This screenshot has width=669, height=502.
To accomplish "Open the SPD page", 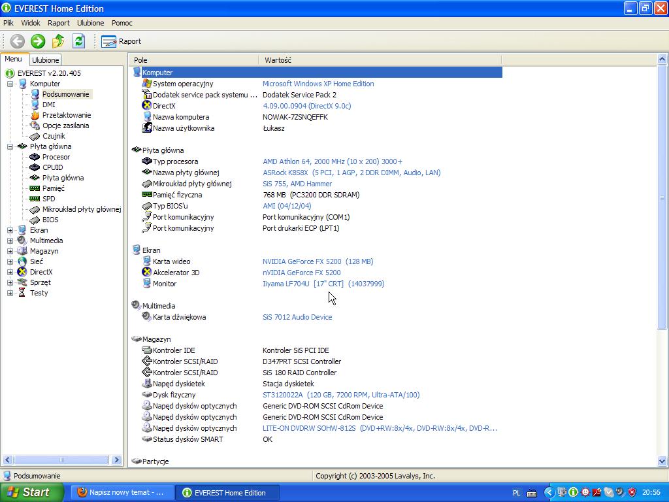I will (x=48, y=199).
